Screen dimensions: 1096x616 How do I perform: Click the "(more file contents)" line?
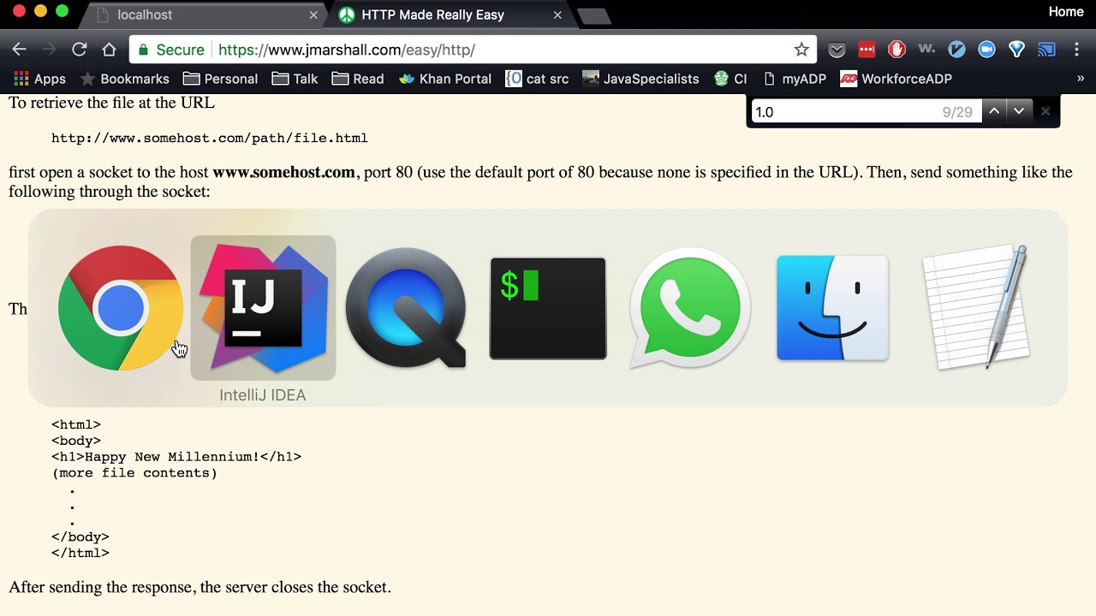[134, 473]
